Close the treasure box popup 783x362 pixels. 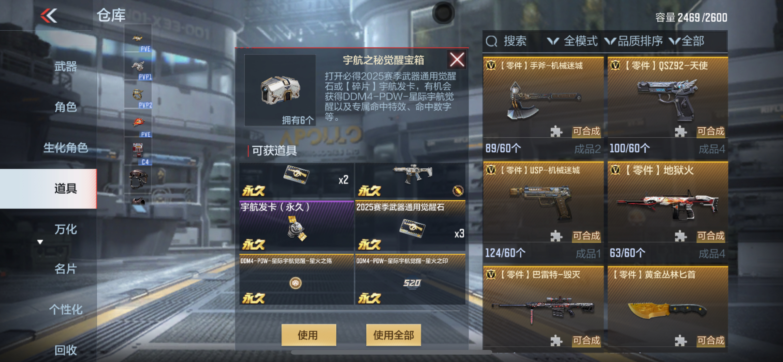pos(457,59)
